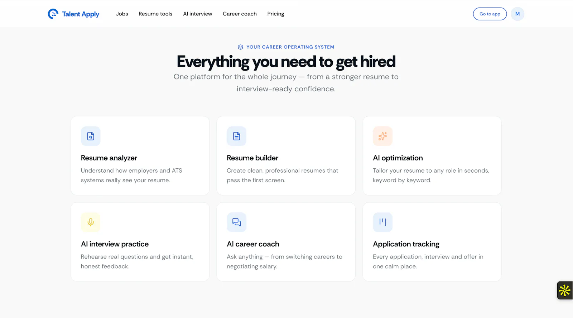The height and width of the screenshot is (327, 573).
Task: Open the Resume analyzer card title
Action: pyautogui.click(x=109, y=158)
